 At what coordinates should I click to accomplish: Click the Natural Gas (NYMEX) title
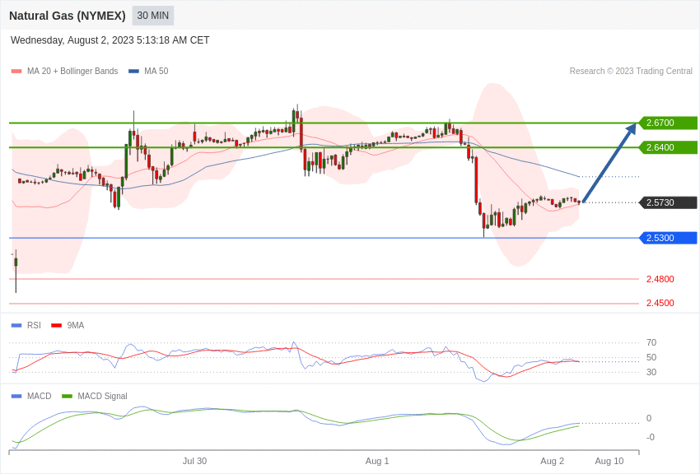(68, 16)
